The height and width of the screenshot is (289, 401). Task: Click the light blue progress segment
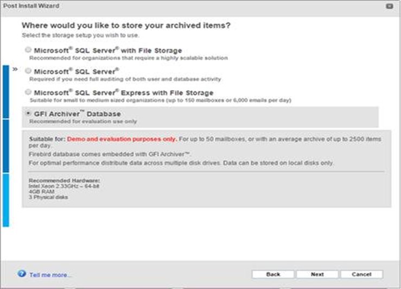(6, 200)
